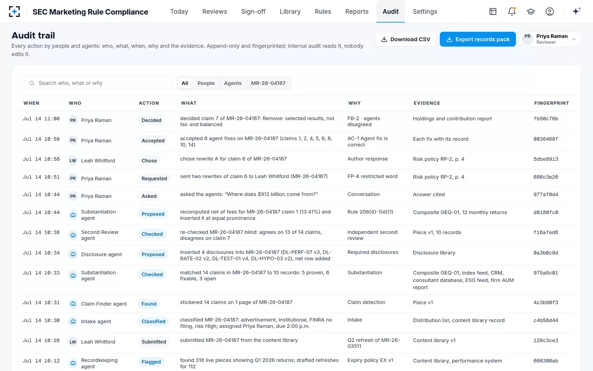Click 'Content library v1' evidence
The image size is (593, 371).
pyautogui.click(x=434, y=340)
